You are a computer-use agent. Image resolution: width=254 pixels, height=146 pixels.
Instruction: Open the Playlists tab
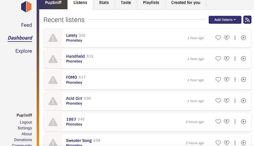coord(151,3)
